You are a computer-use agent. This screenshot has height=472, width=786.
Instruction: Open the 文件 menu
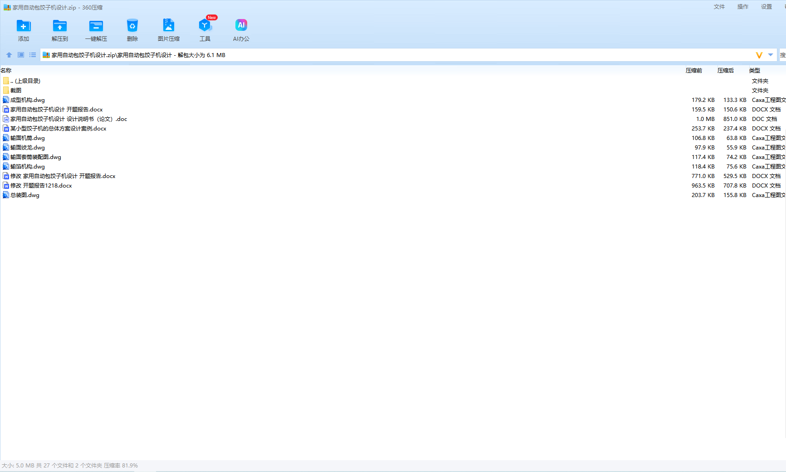[719, 7]
